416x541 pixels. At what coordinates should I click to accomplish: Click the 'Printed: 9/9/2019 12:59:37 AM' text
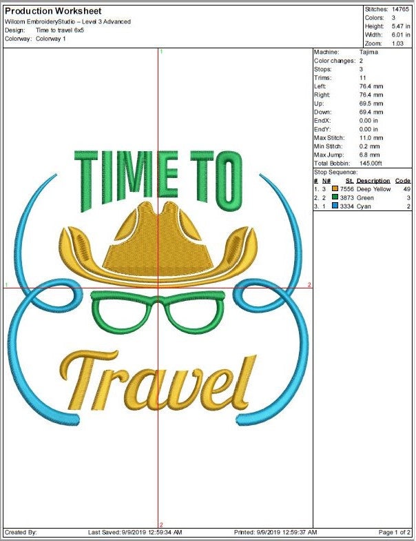point(275,533)
